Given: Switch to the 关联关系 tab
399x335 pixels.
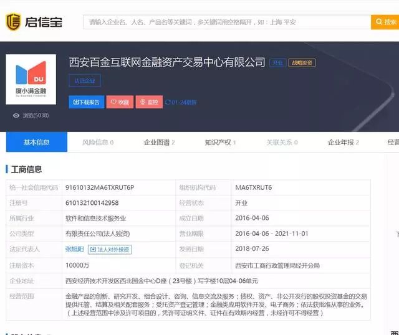Looking at the screenshot, I should pos(282,143).
